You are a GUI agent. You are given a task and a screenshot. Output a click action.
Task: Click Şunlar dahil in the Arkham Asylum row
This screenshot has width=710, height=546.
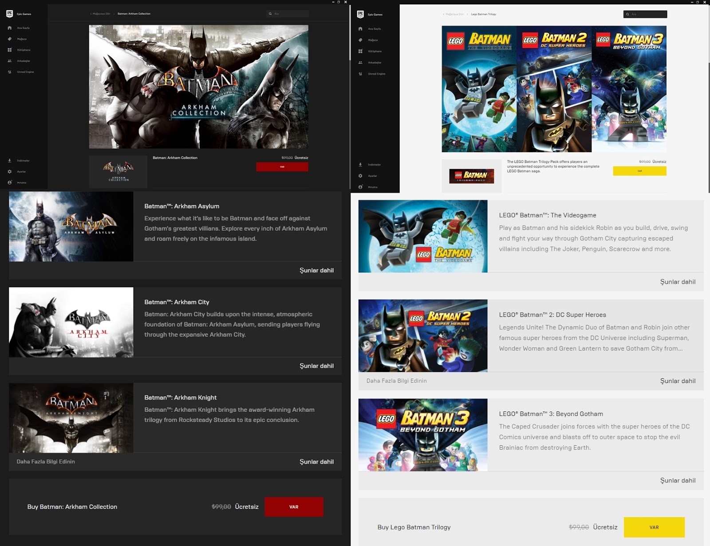316,270
